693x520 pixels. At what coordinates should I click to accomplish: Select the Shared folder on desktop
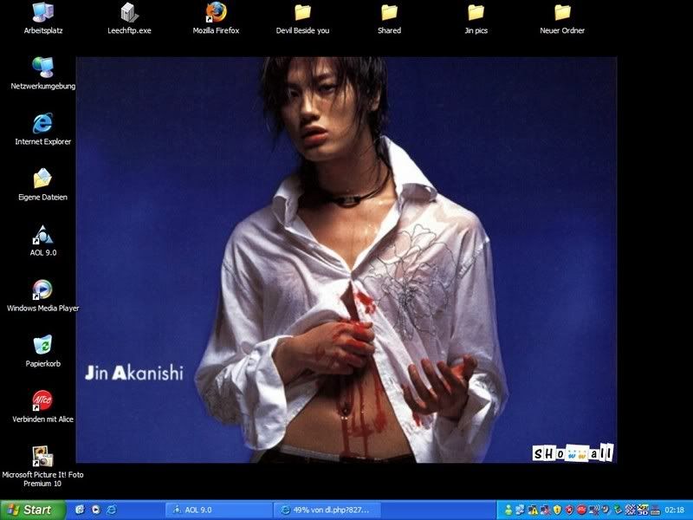(389, 18)
